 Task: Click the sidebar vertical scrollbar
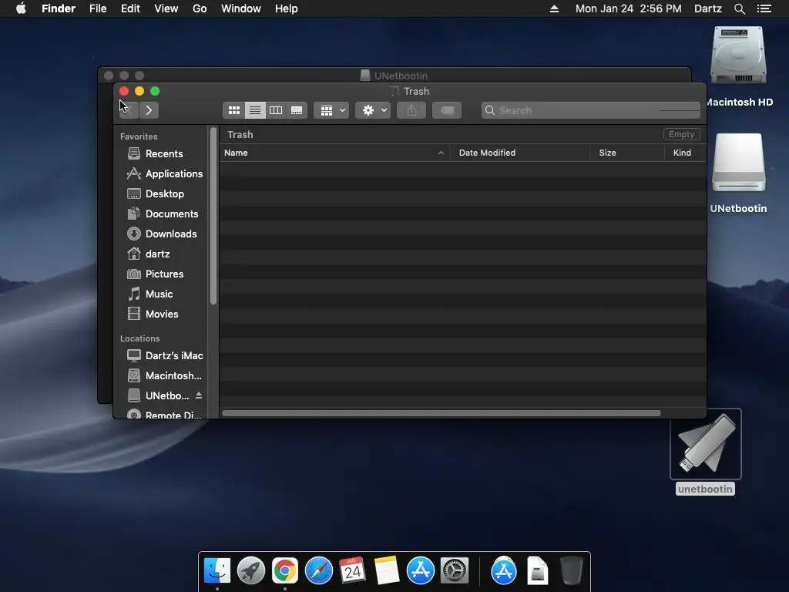(213, 217)
